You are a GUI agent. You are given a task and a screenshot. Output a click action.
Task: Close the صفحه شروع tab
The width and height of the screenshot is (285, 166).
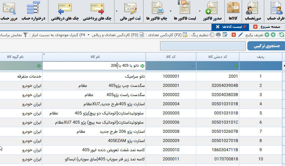coord(255,27)
